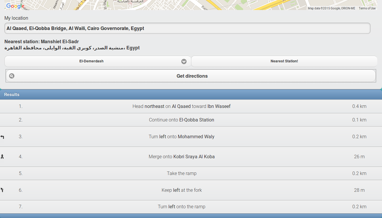Select the Merge onto Kobri Sraya Al Koba step
Image resolution: width=382 pixels, height=218 pixels.
pos(181,157)
